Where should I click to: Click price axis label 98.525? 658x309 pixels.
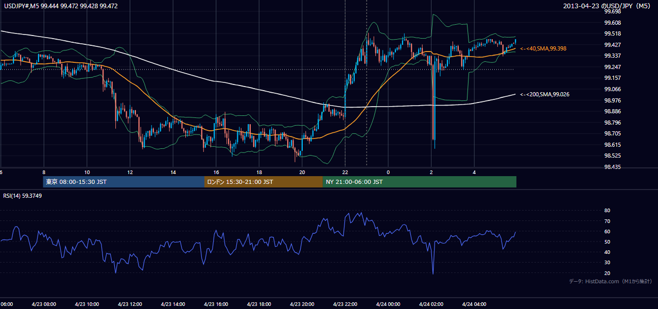click(612, 156)
